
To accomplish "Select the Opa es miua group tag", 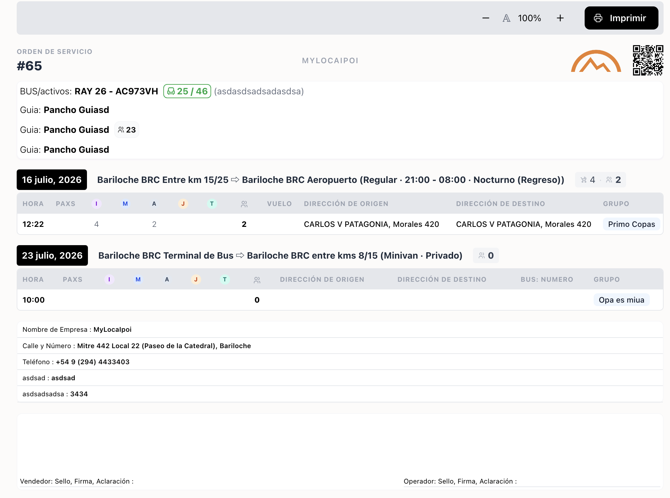I will (x=622, y=300).
